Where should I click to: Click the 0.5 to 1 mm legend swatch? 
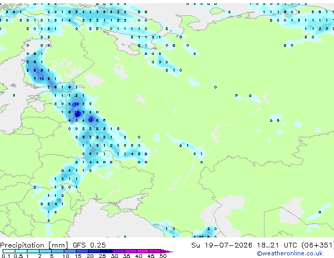[21, 251]
